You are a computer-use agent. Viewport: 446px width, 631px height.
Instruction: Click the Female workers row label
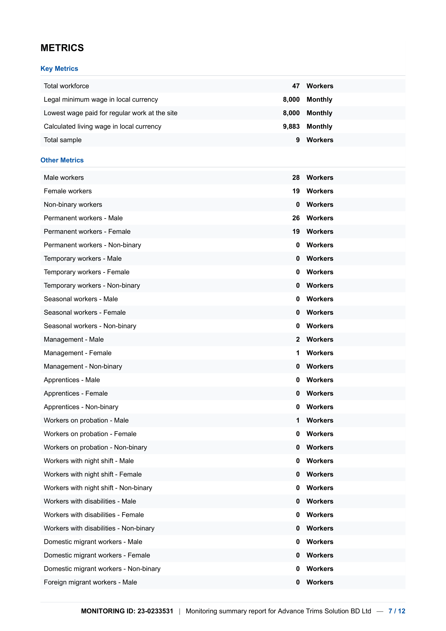pos(68,191)
